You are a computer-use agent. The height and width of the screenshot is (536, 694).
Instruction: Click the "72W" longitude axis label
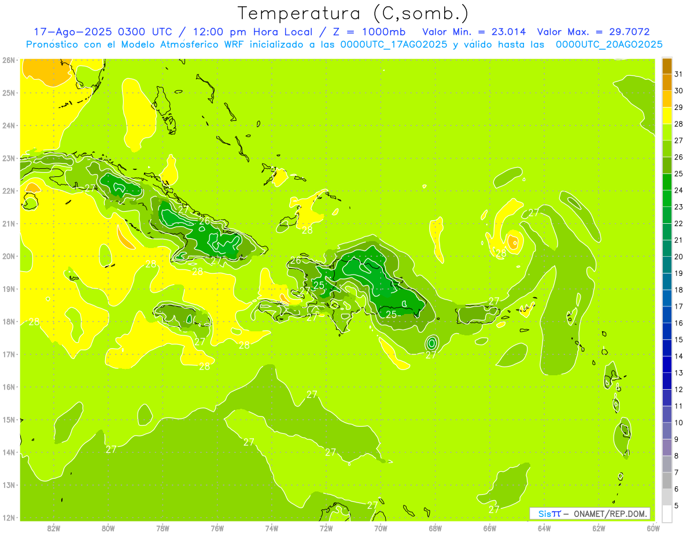click(326, 527)
